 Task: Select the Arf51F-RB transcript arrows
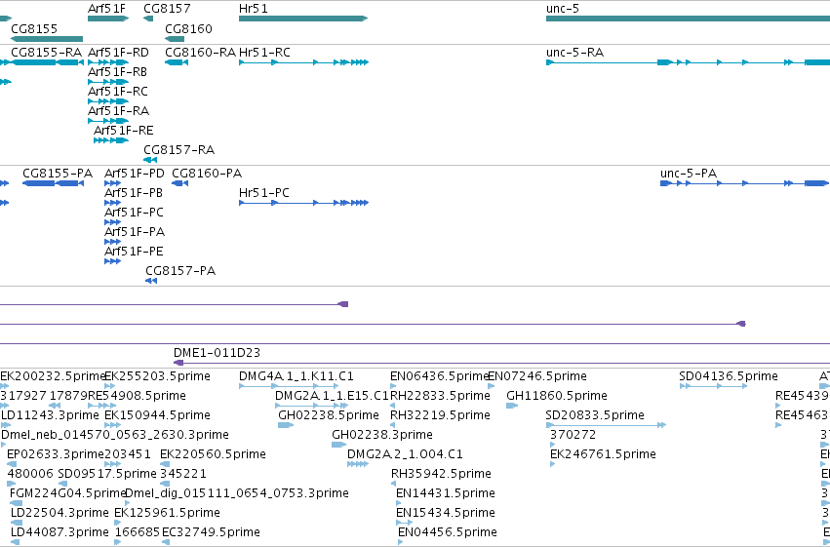click(108, 82)
